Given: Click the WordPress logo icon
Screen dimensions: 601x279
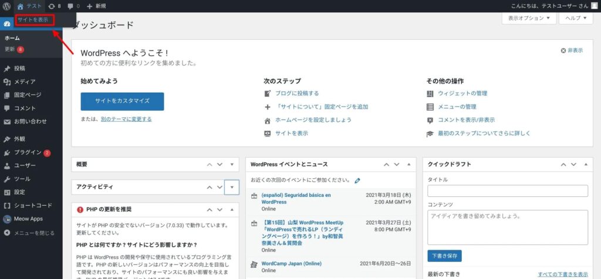Looking at the screenshot, I should 6,6.
